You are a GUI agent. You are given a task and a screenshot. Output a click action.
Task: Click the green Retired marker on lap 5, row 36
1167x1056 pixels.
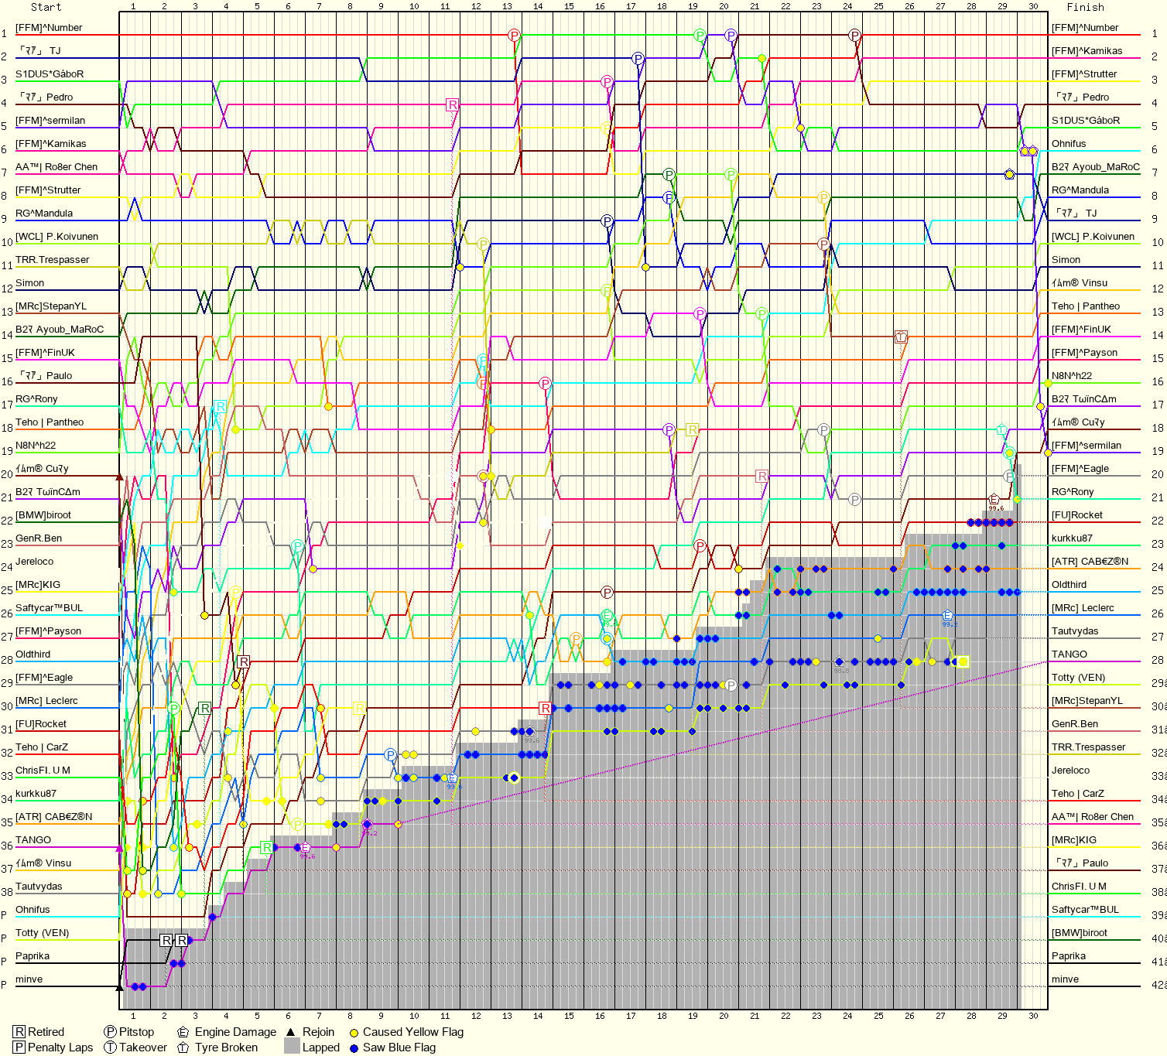pyautogui.click(x=266, y=847)
